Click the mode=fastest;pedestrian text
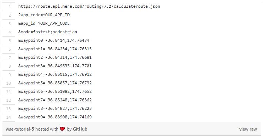The image size is (263, 138). point(48,32)
